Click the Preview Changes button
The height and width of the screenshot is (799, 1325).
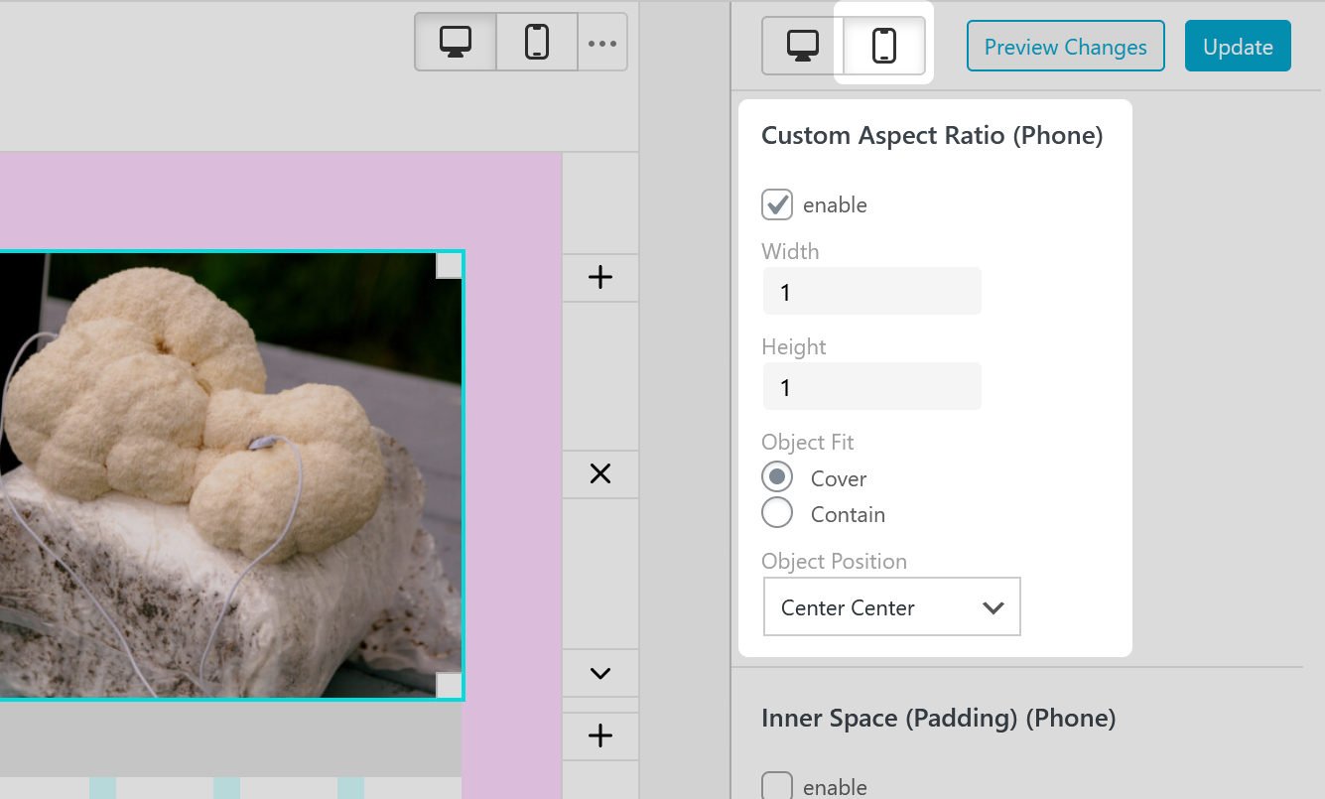coord(1065,46)
